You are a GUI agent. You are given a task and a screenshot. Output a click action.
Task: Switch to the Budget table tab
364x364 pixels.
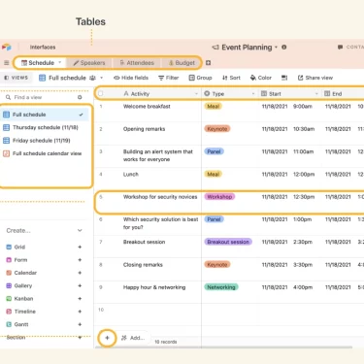click(182, 63)
